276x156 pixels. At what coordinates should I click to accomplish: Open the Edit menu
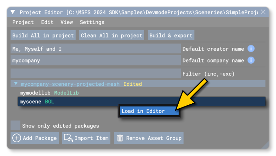[x=47, y=22]
